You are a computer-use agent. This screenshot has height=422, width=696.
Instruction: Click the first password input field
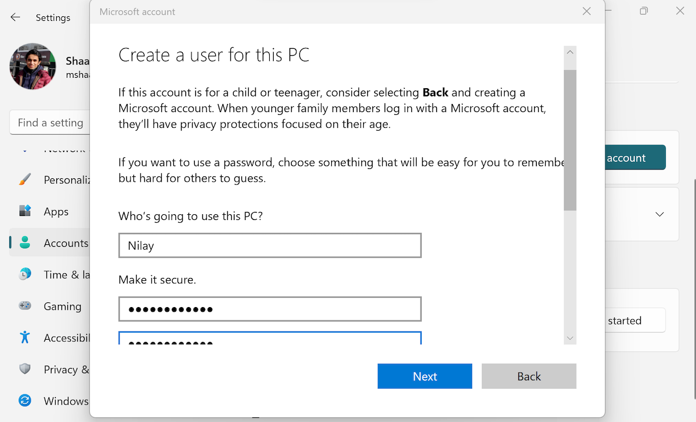(x=270, y=309)
